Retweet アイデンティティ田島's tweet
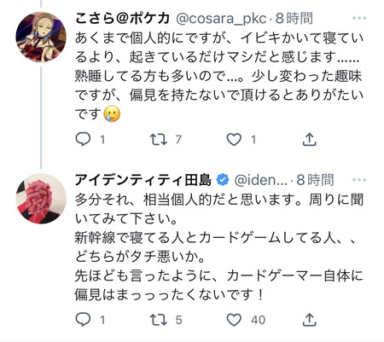 (159, 320)
